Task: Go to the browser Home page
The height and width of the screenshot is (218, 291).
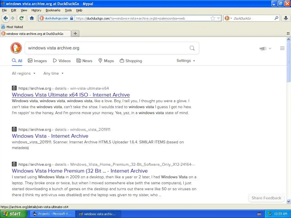Action: (x=32, y=18)
